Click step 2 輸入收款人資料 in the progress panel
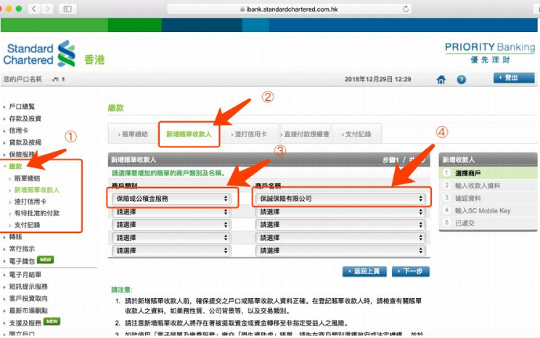This screenshot has width=540, height=338. pos(488,186)
